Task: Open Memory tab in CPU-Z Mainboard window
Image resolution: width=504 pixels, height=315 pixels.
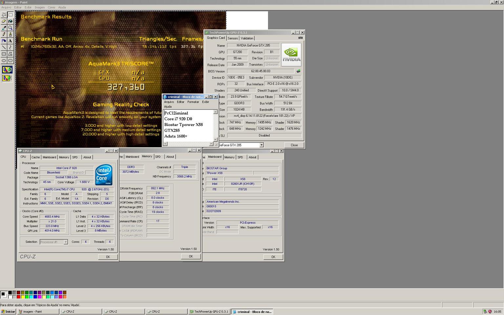Action: 229,157
